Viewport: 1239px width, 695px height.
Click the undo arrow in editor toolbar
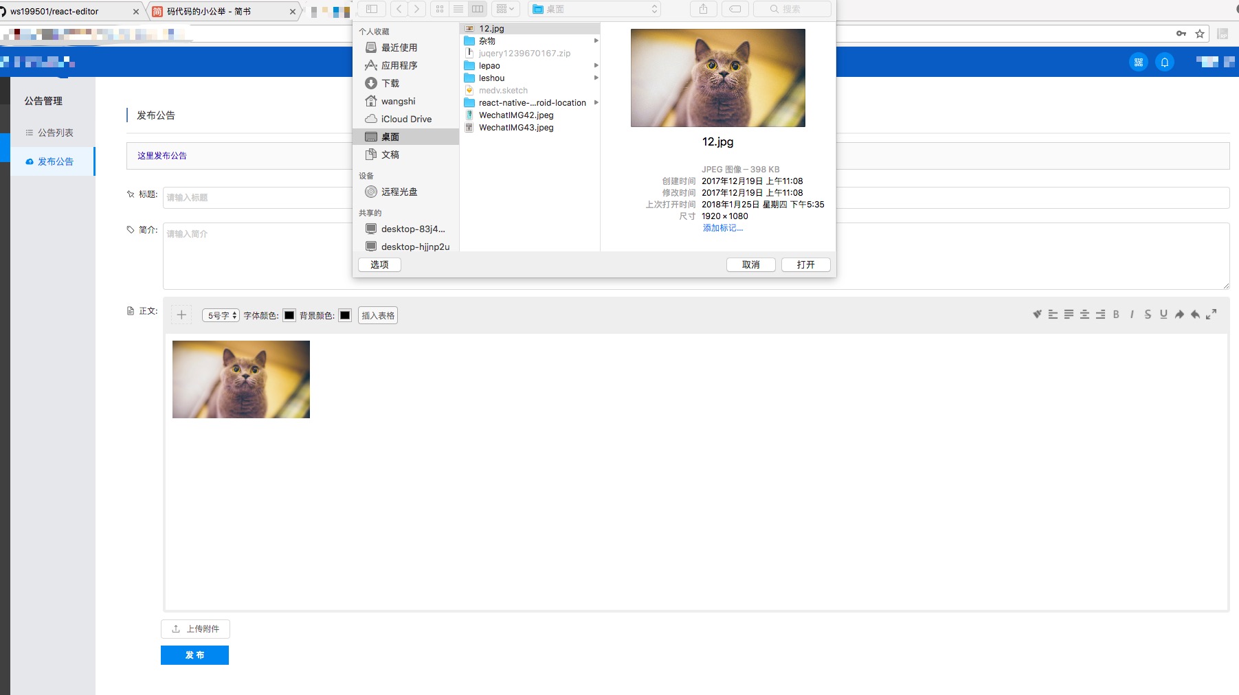(1195, 315)
